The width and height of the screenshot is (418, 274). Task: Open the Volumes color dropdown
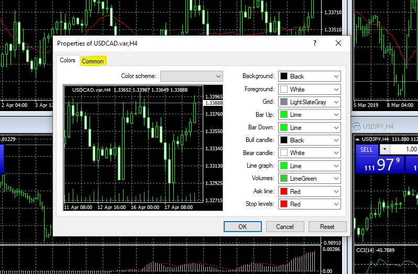point(309,178)
